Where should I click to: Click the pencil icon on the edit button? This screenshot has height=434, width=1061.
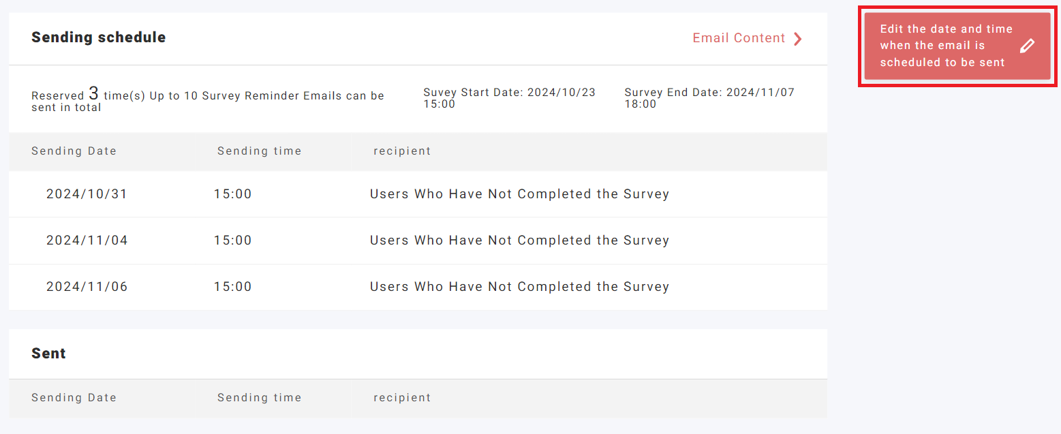coord(1028,46)
